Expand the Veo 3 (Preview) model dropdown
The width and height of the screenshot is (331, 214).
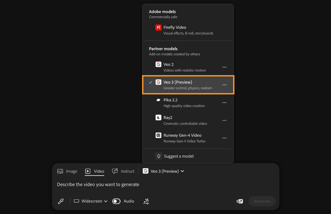[163, 171]
